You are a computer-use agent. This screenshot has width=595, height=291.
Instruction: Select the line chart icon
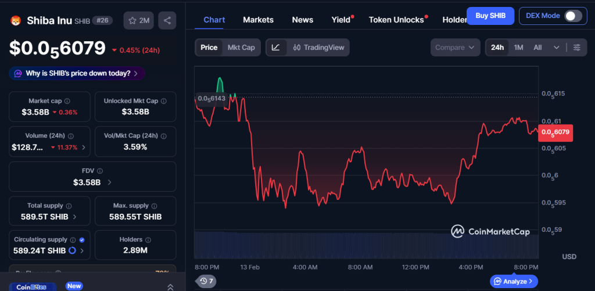pos(276,48)
